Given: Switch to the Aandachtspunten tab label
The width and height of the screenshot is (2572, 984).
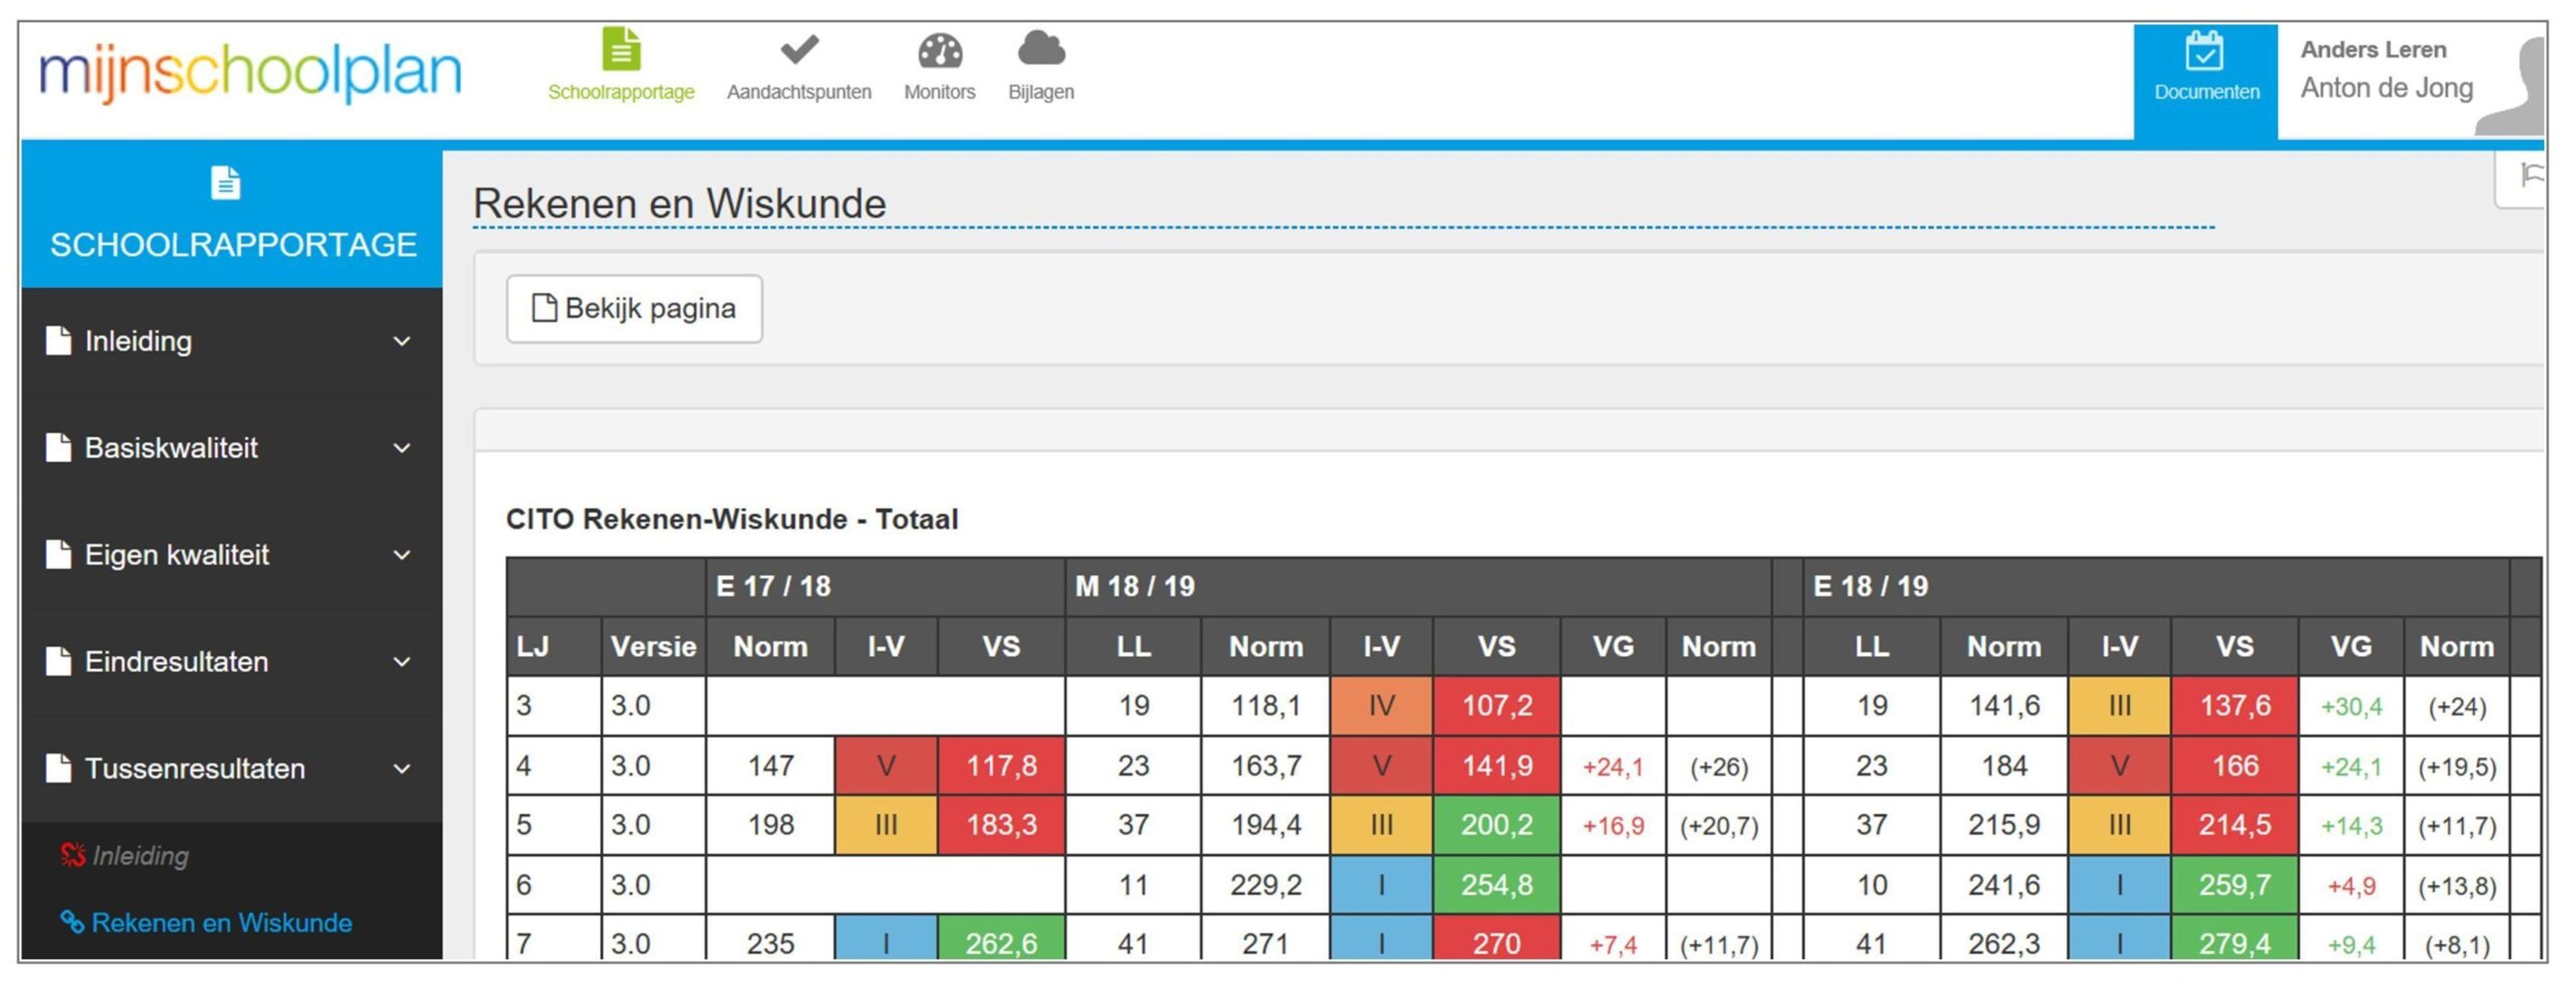Looking at the screenshot, I should point(799,92).
